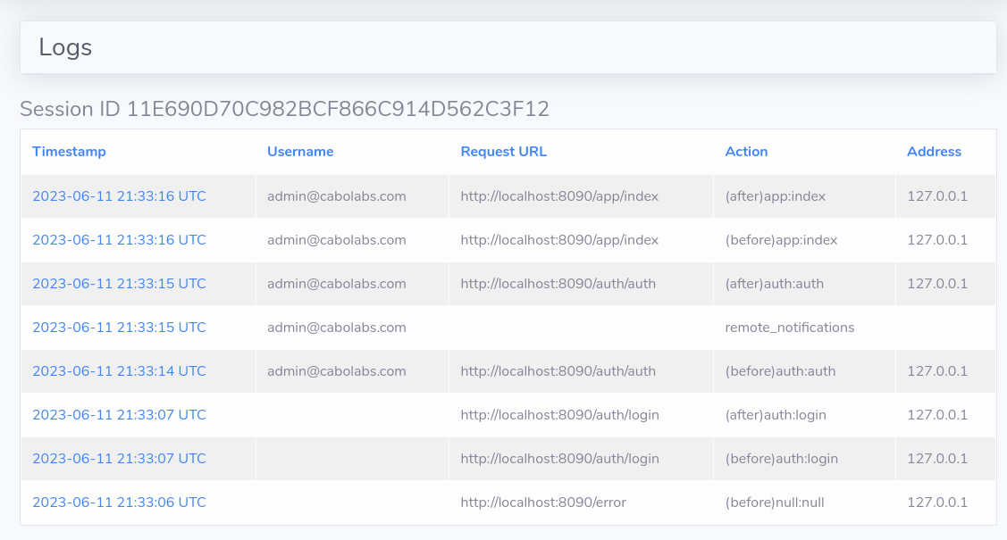Open the 21:33:06 UTC timestamp log entry
Image resolution: width=1007 pixels, height=540 pixels.
119,503
